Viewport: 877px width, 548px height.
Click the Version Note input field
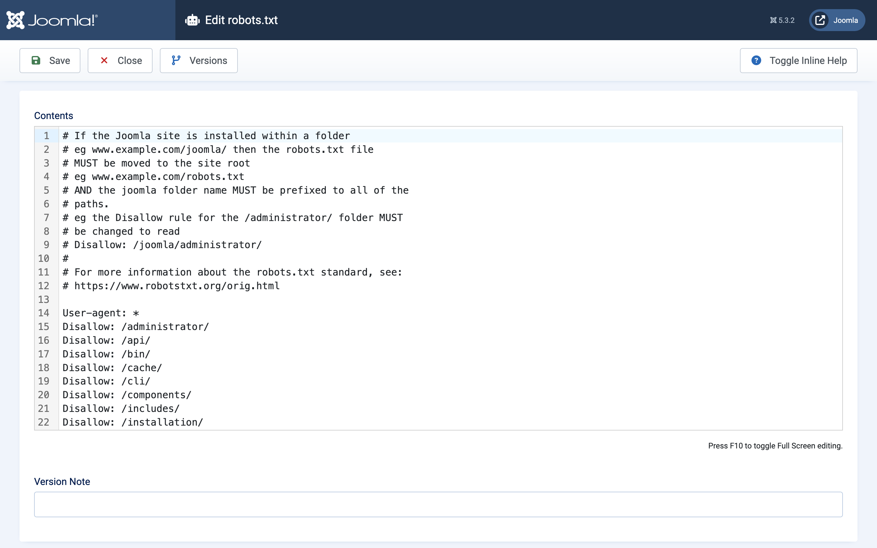[x=438, y=504]
